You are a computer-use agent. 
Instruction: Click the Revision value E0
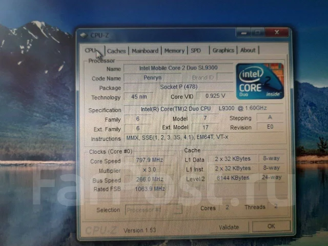(x=270, y=127)
